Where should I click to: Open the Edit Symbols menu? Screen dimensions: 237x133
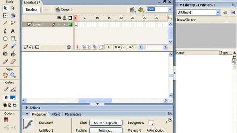141,10
